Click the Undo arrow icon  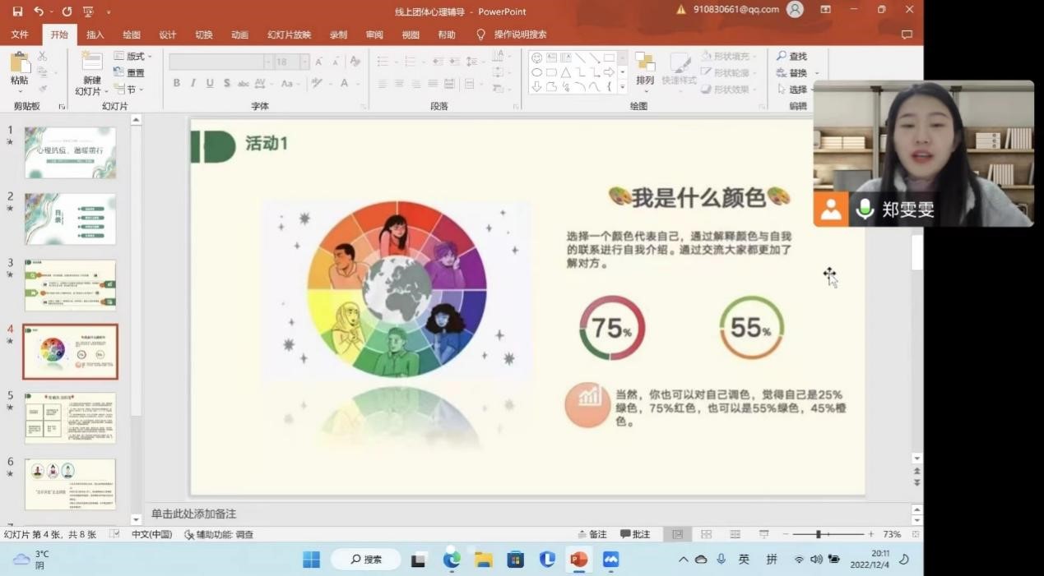tap(39, 12)
